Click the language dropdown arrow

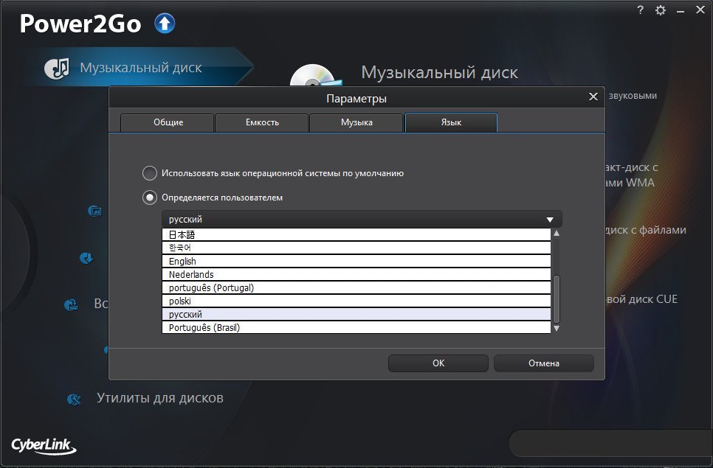point(550,220)
